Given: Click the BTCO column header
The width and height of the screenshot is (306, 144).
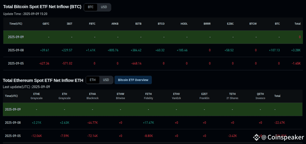Looking at the screenshot, I should coord(161,24).
